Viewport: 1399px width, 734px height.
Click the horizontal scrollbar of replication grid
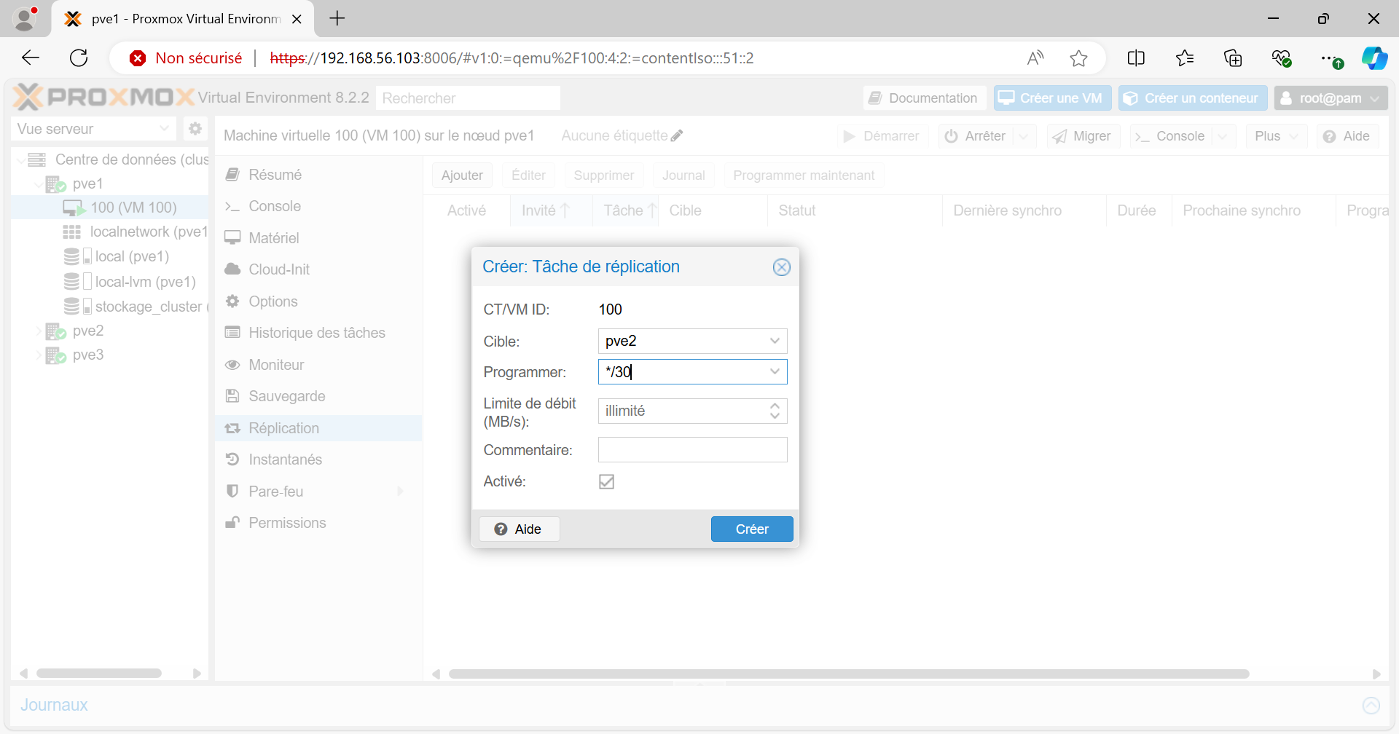point(849,674)
